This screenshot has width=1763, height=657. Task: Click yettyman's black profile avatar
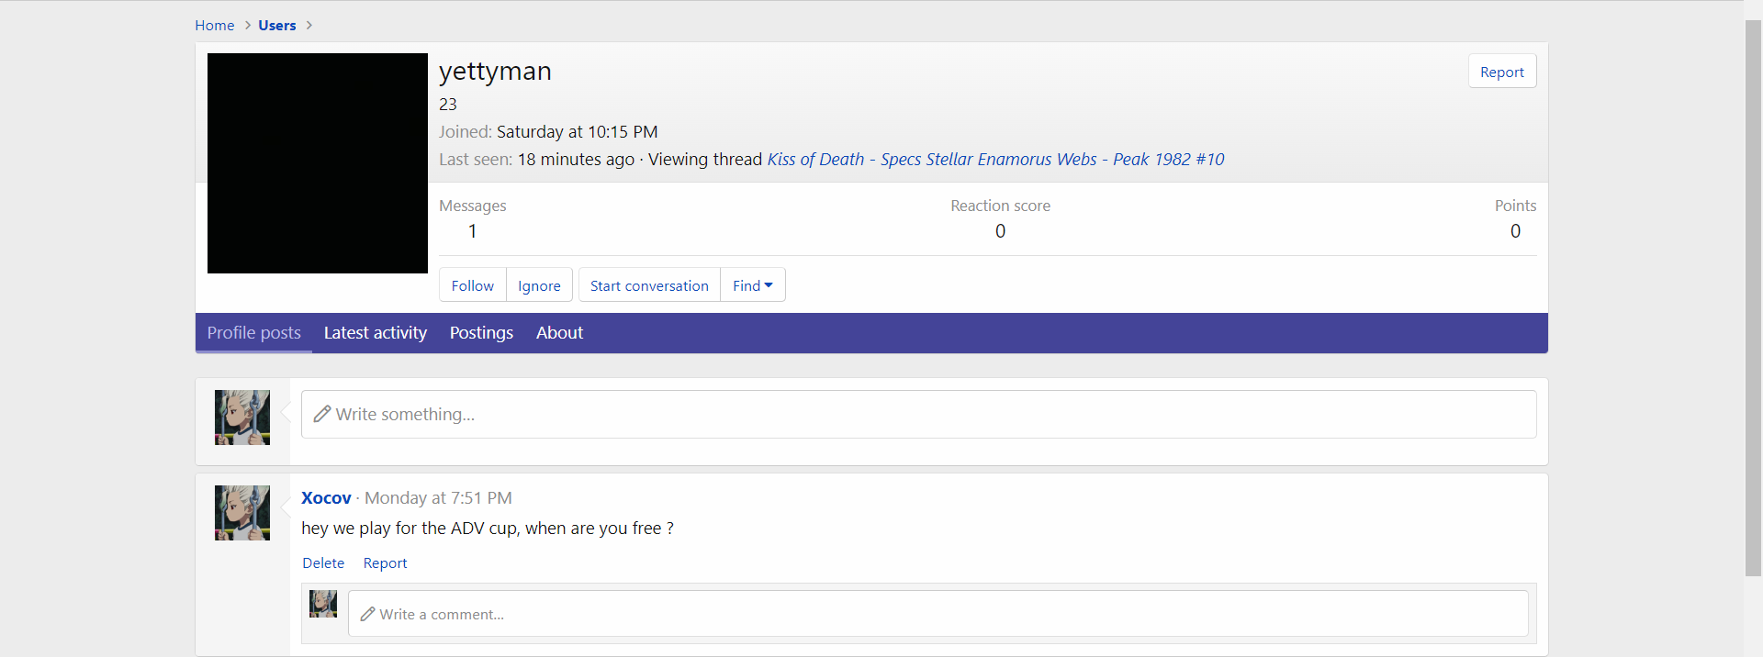[317, 163]
